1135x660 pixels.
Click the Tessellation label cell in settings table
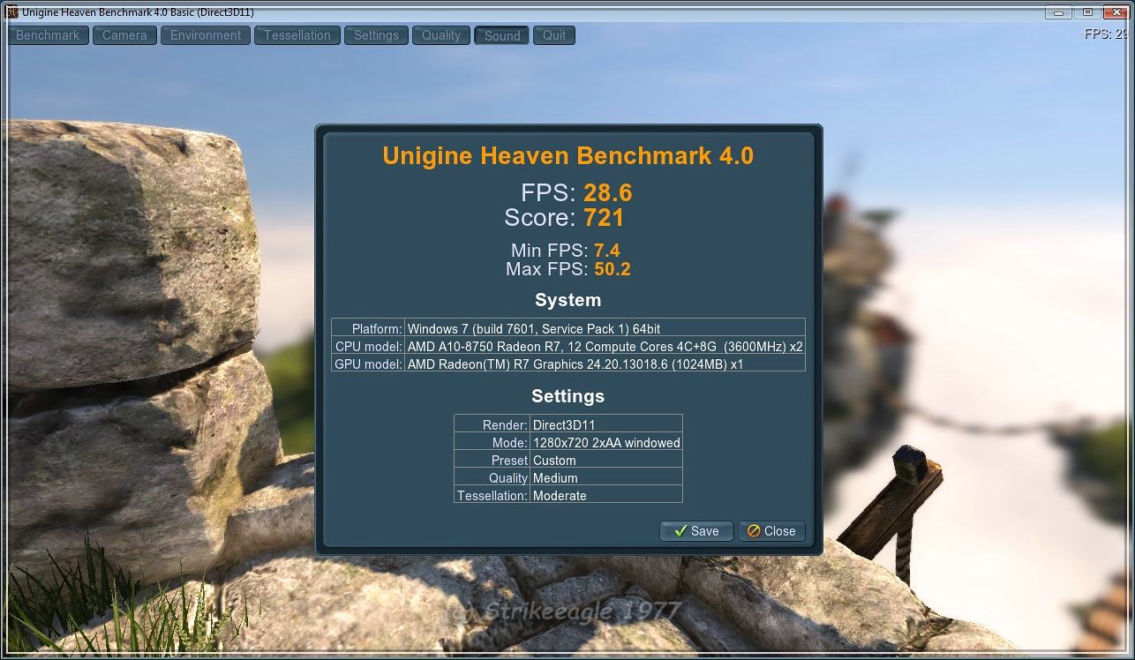click(492, 495)
